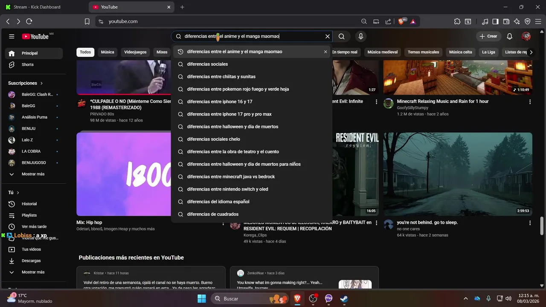Choose suggestion 'diferencias entre chiitas y sunitas'
546x307 pixels.
[x=252, y=77]
